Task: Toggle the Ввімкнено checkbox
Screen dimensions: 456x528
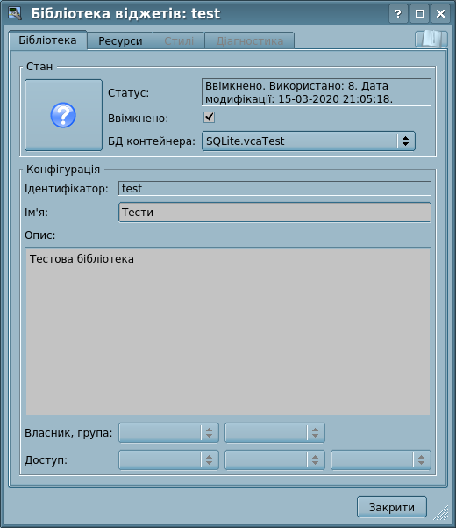Action: 209,118
